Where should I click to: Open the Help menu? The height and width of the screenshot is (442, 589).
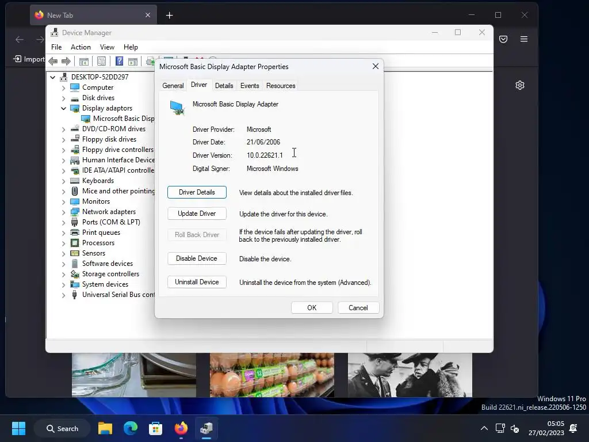point(131,47)
